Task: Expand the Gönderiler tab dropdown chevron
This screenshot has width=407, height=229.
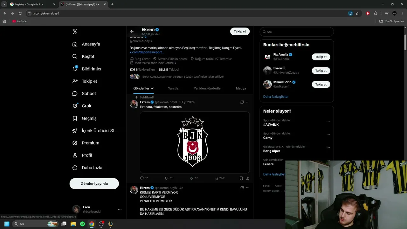Action: 152,88
